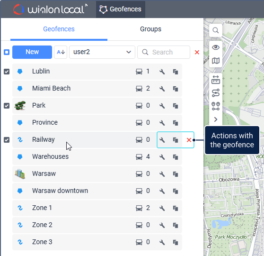Open properties wrench for Lublin geofence

(x=162, y=72)
